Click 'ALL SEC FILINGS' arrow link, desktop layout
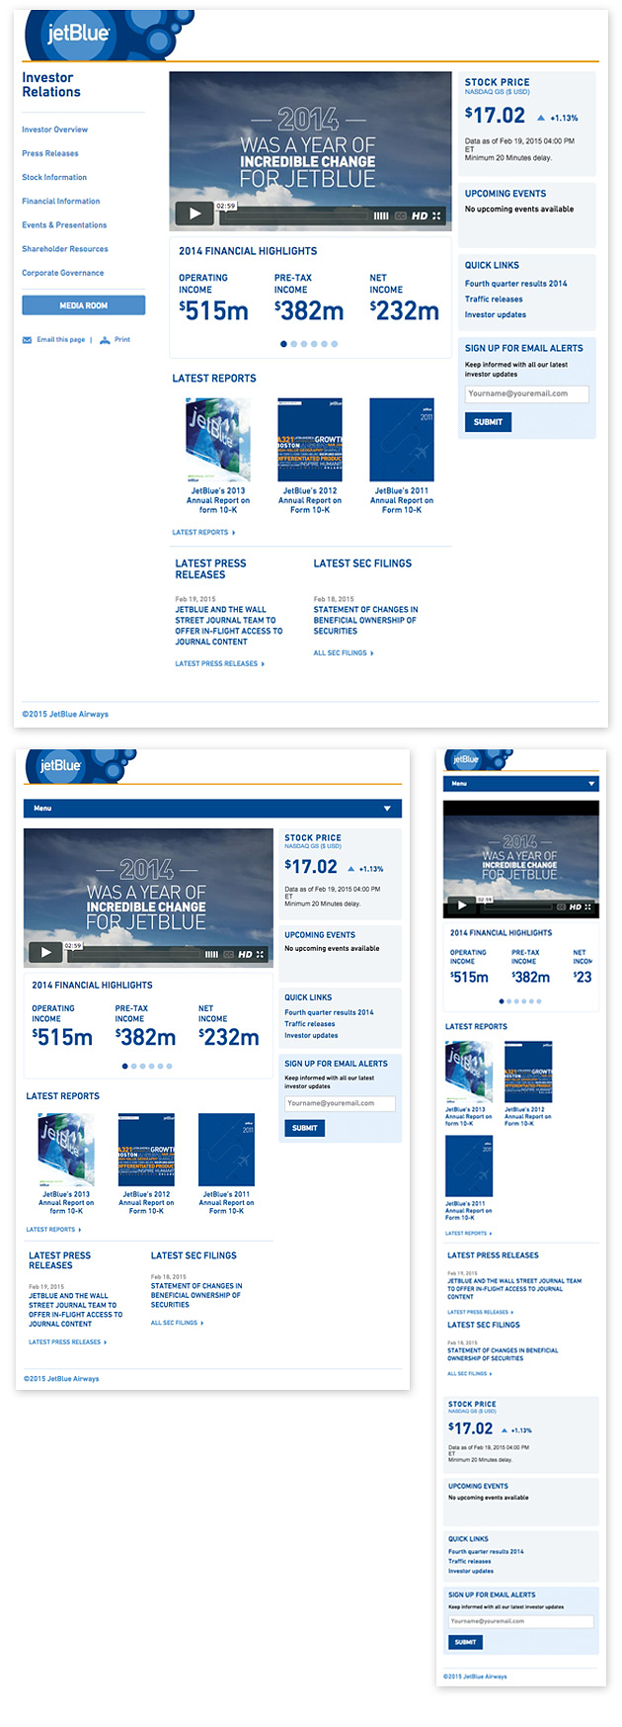The height and width of the screenshot is (1727, 622). (344, 653)
